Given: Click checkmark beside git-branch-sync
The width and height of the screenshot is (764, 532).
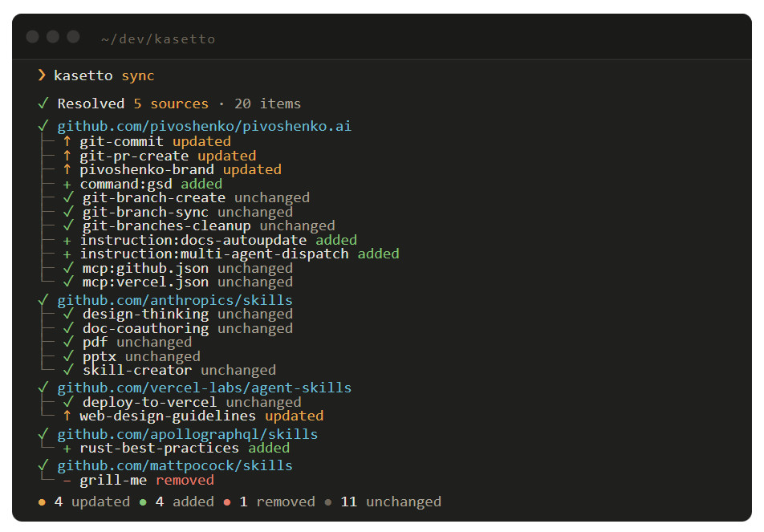Looking at the screenshot, I should tap(68, 212).
